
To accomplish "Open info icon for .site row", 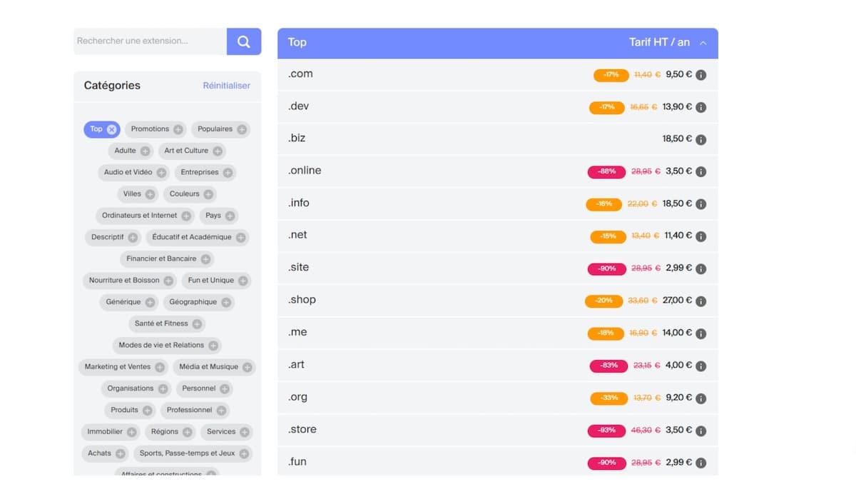I will (701, 268).
